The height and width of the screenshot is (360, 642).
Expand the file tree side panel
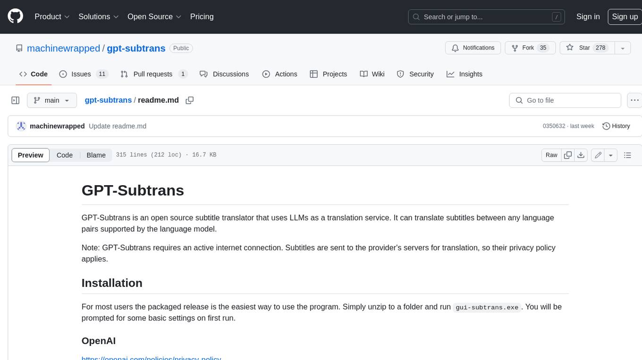click(16, 100)
